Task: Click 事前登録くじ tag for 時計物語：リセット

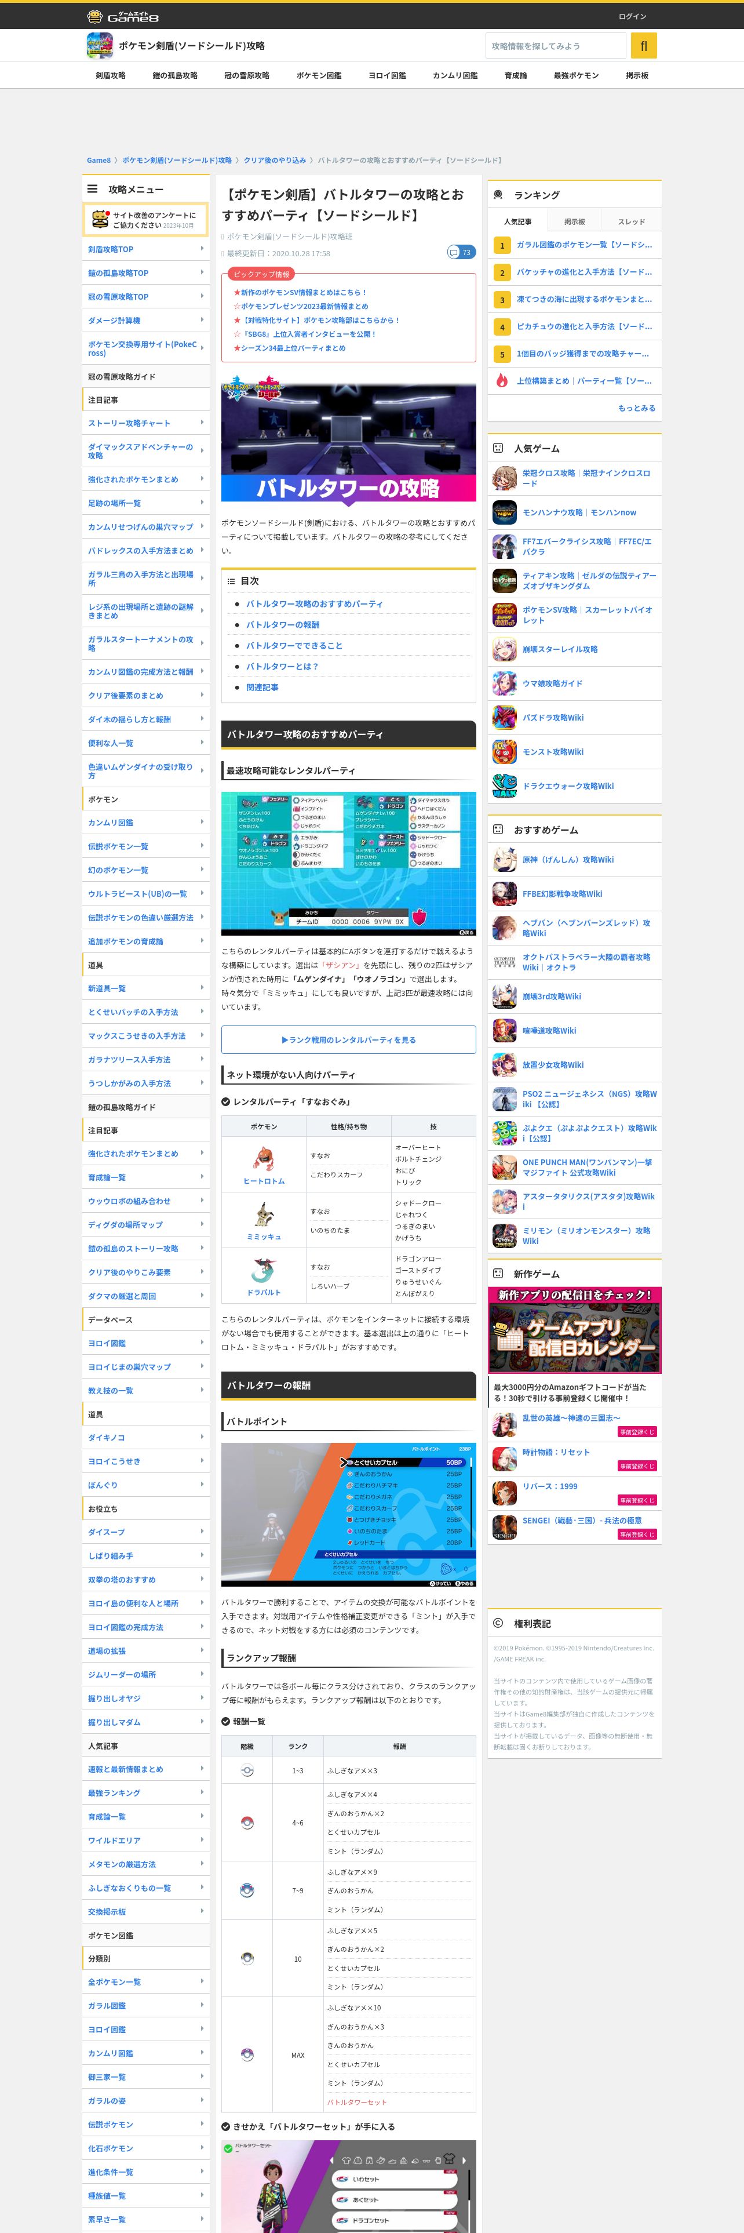Action: point(637,1466)
